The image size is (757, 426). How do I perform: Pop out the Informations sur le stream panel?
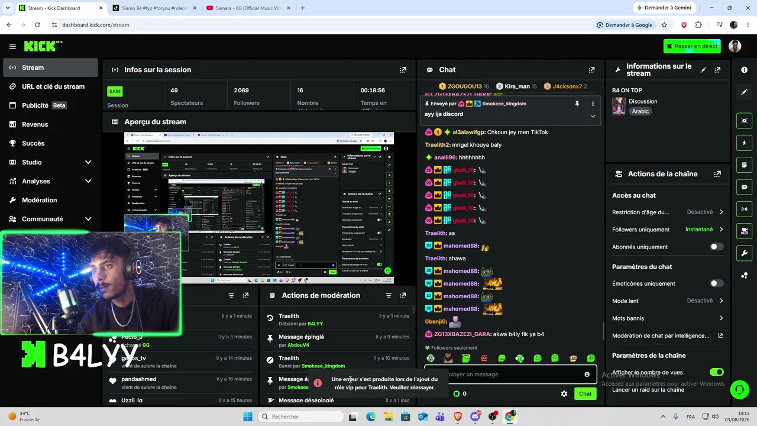coord(717,70)
